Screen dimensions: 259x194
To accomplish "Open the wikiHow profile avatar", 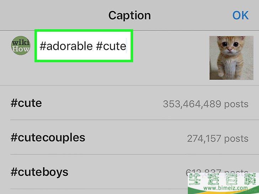I will [21, 45].
